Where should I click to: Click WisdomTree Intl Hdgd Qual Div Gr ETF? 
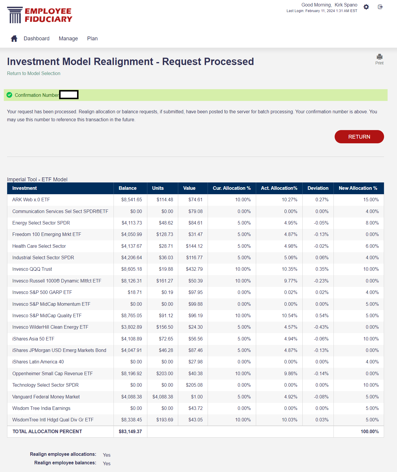(x=53, y=420)
